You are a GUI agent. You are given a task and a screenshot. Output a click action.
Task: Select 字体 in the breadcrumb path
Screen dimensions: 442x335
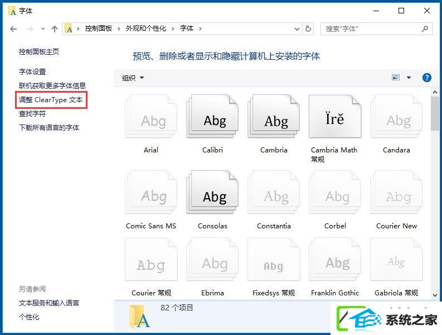[187, 28]
